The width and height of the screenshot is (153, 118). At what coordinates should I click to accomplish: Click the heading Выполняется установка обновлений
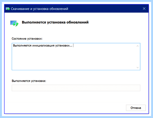click(55, 22)
